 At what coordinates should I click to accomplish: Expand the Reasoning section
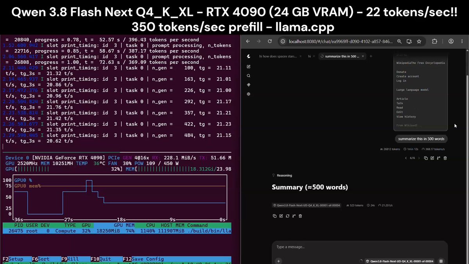click(282, 176)
